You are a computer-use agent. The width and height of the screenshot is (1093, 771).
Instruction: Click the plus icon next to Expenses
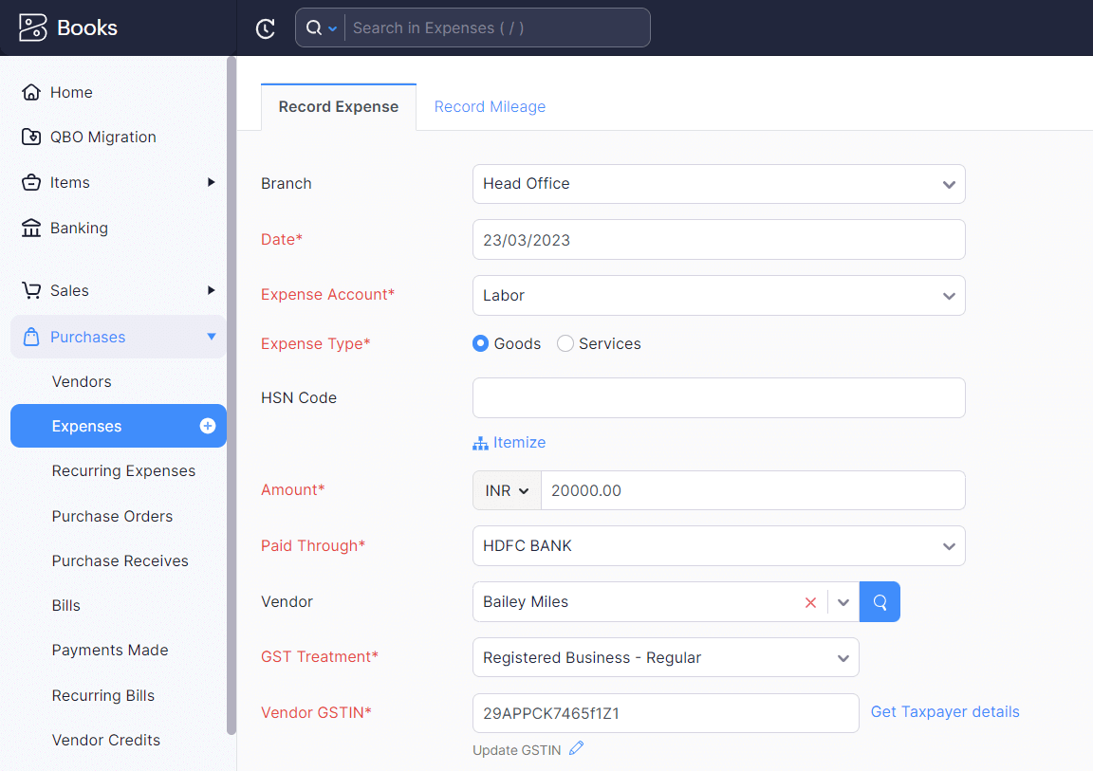[207, 426]
